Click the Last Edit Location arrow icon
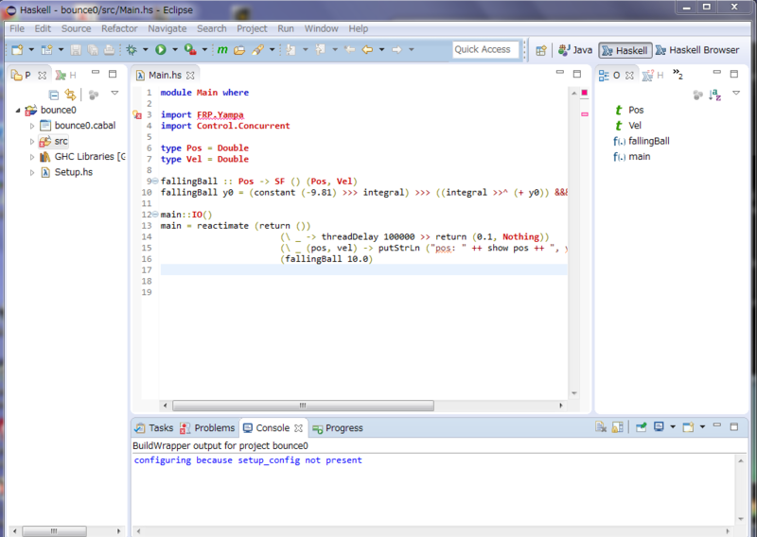 click(350, 50)
